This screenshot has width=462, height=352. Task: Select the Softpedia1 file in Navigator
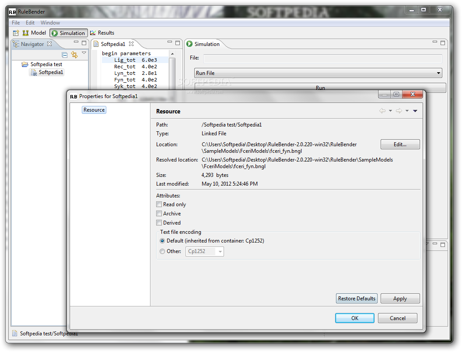coord(47,72)
